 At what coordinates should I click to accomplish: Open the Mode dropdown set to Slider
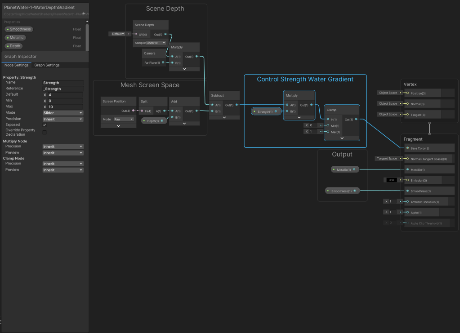coord(63,113)
